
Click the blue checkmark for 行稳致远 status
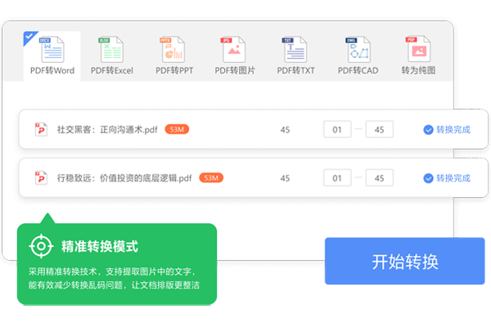click(x=428, y=178)
